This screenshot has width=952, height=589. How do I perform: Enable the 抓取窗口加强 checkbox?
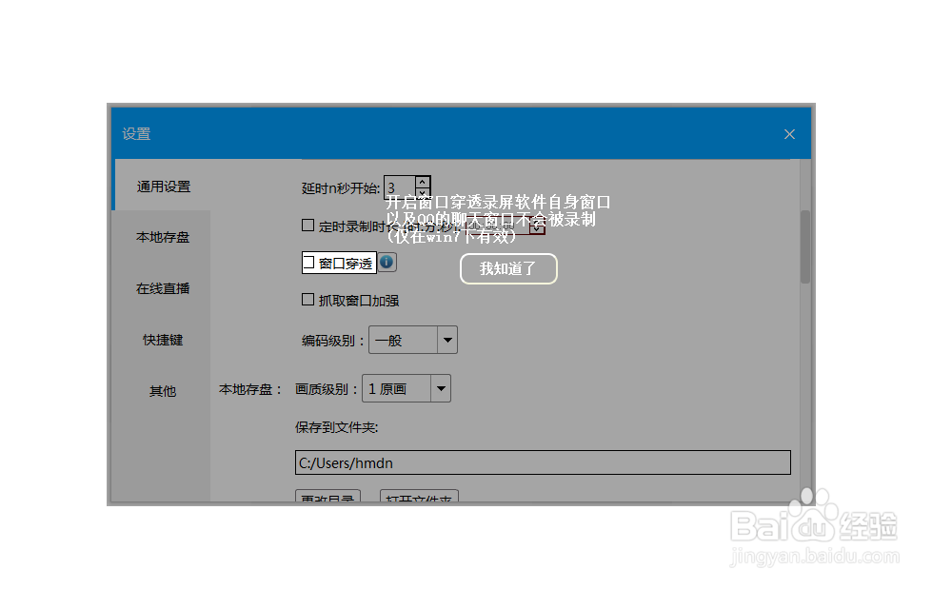tap(307, 300)
